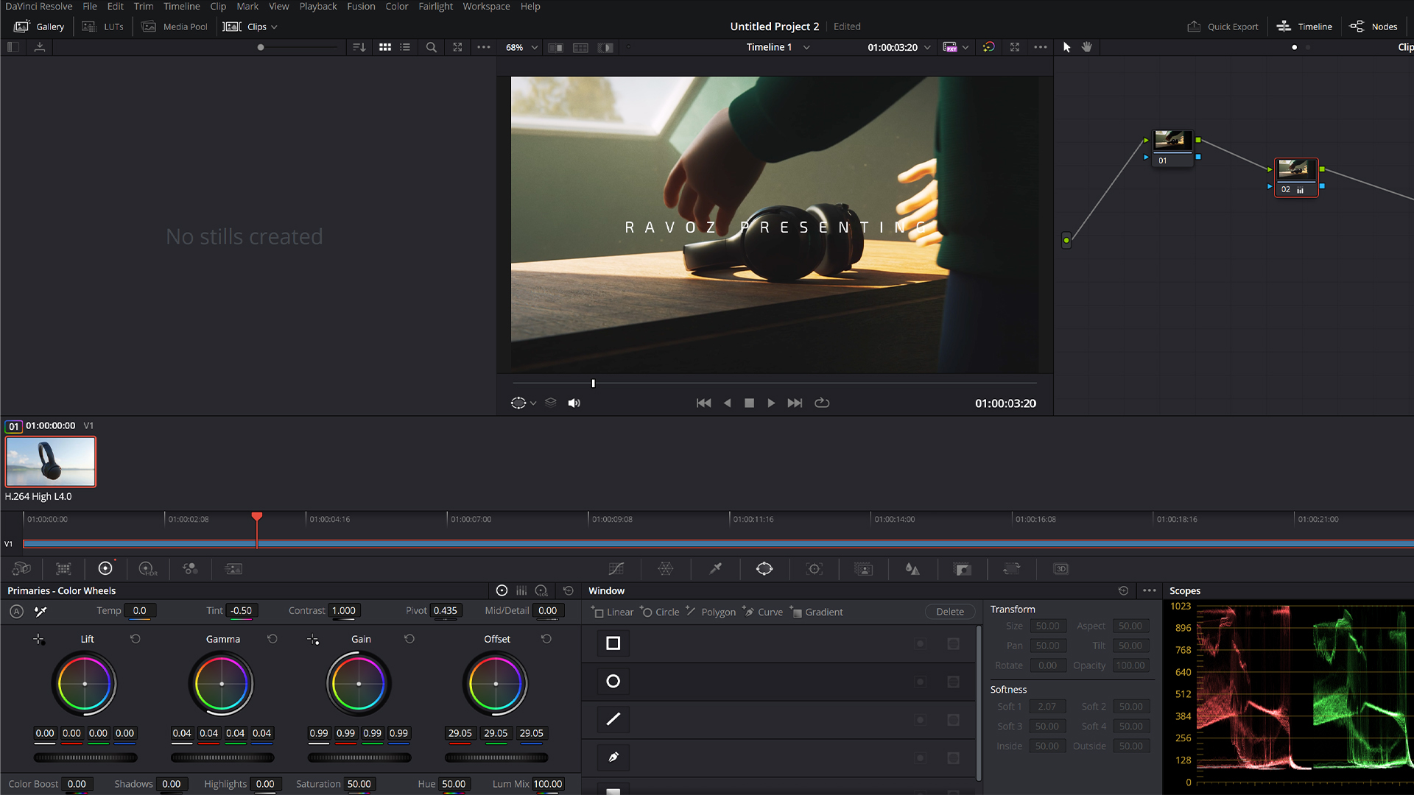Open the Color Warper palette

coord(666,568)
